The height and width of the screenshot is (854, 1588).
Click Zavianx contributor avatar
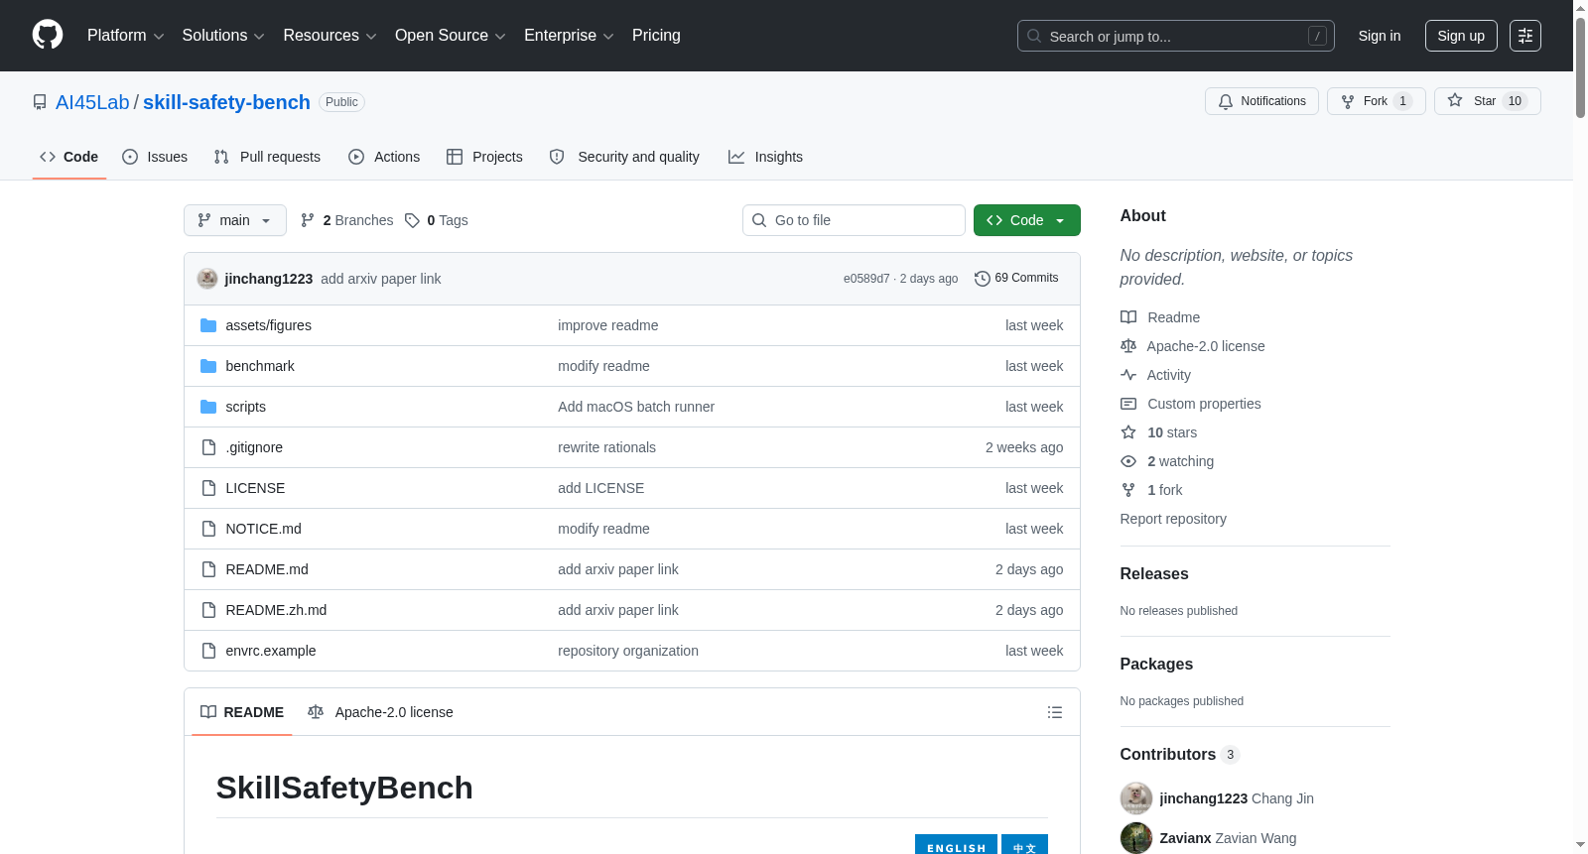point(1136,838)
